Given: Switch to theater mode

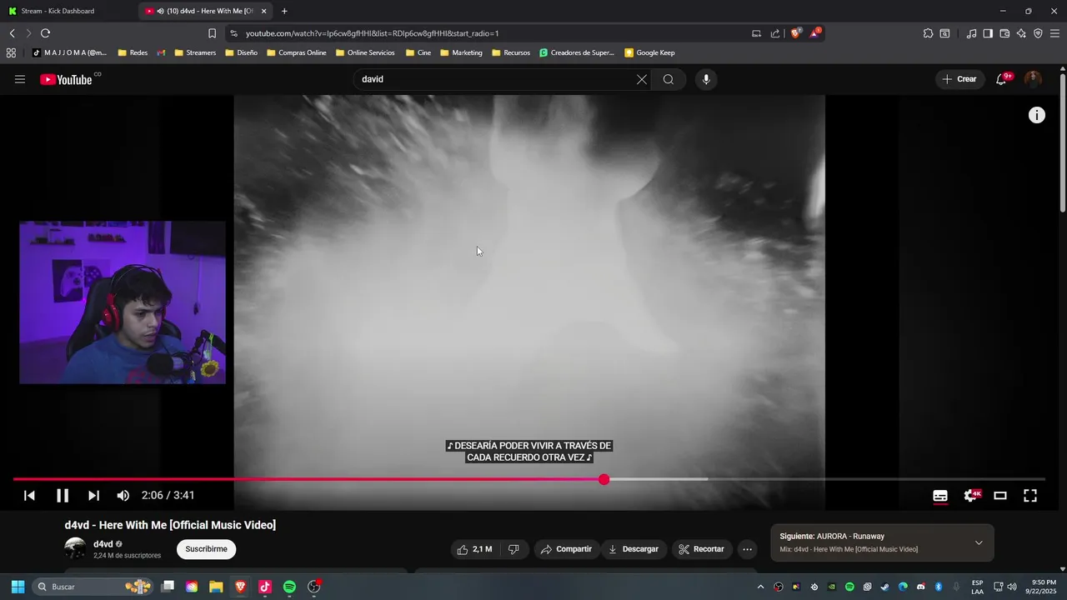Looking at the screenshot, I should click(1000, 495).
